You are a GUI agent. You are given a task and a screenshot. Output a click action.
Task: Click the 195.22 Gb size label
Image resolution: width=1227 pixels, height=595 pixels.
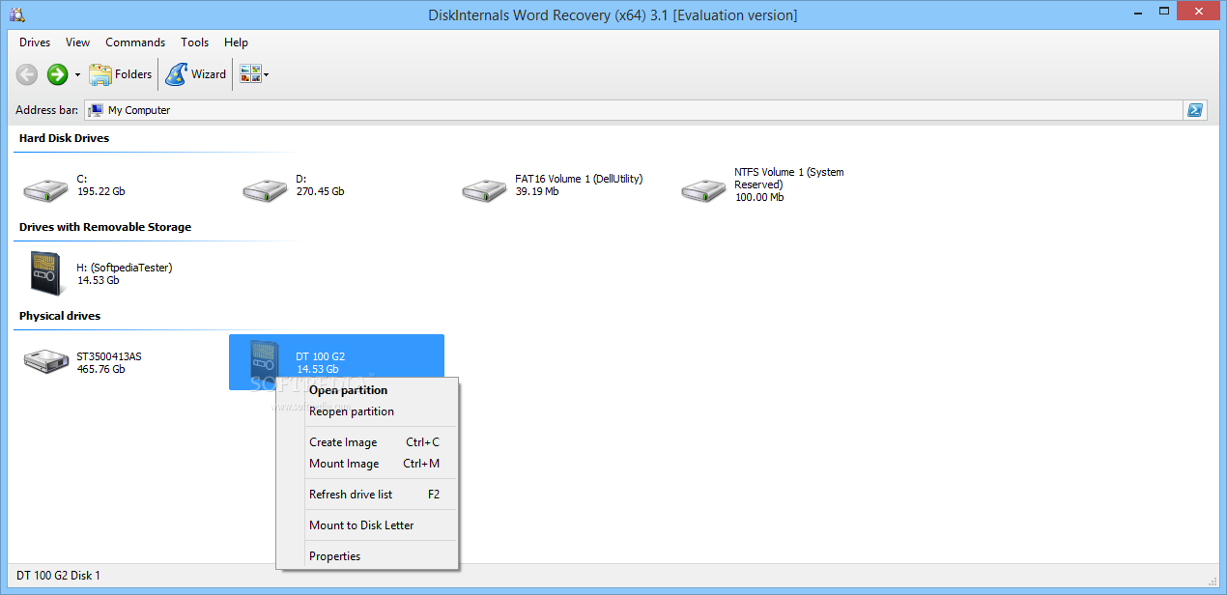coord(101,191)
